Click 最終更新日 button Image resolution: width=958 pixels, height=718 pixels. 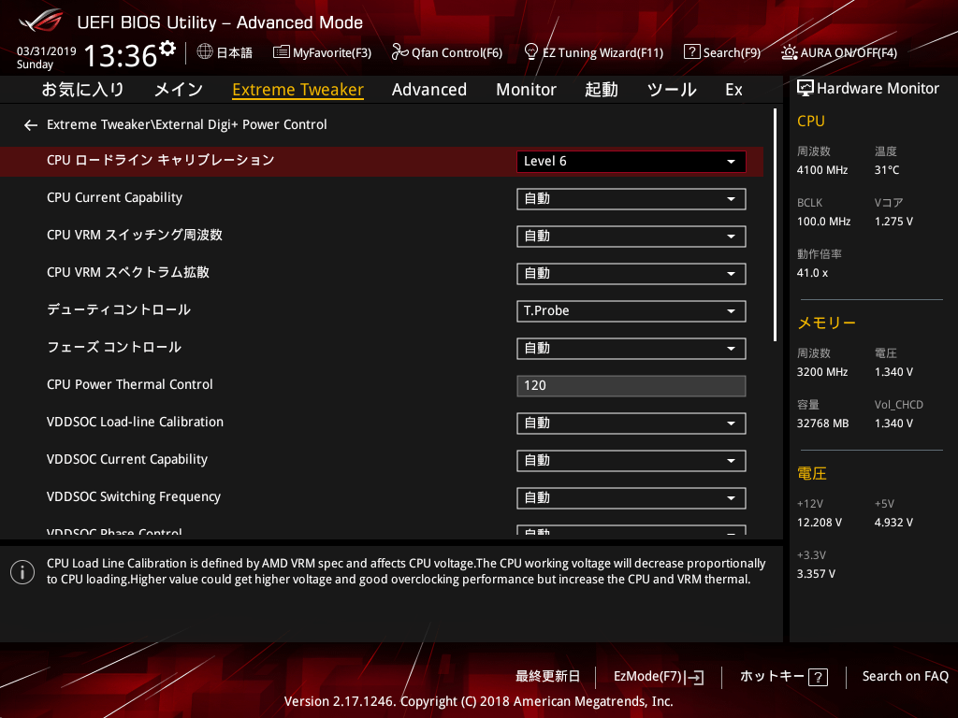coord(547,677)
